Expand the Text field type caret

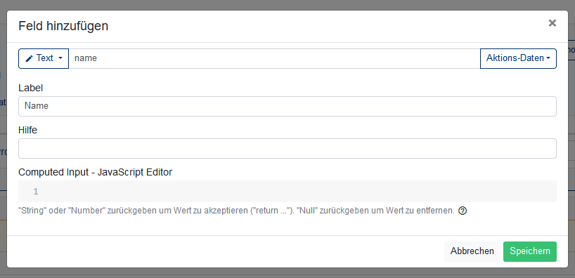(60, 58)
